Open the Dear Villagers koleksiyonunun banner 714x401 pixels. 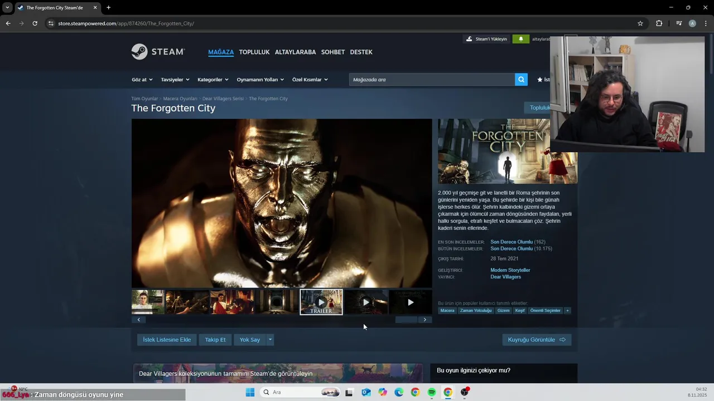(278, 373)
